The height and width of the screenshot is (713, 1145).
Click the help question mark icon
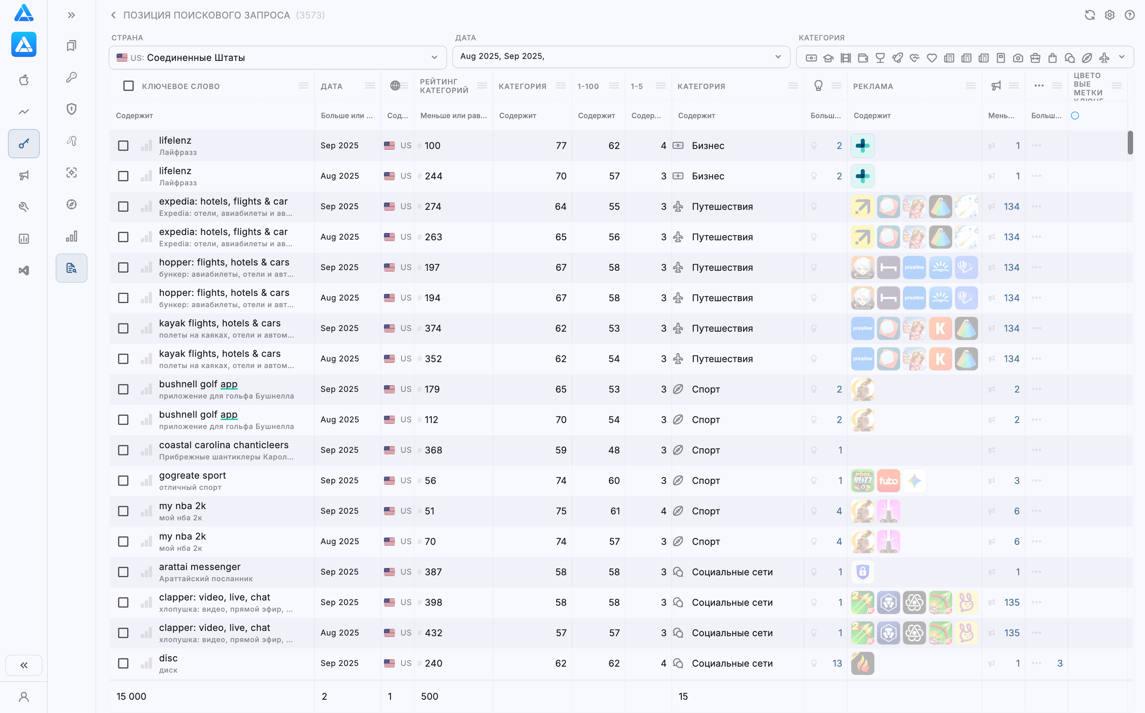(x=1129, y=15)
